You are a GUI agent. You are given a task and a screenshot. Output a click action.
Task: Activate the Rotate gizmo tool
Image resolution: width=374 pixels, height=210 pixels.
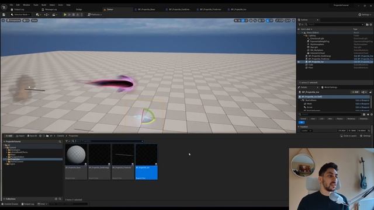(x=243, y=21)
